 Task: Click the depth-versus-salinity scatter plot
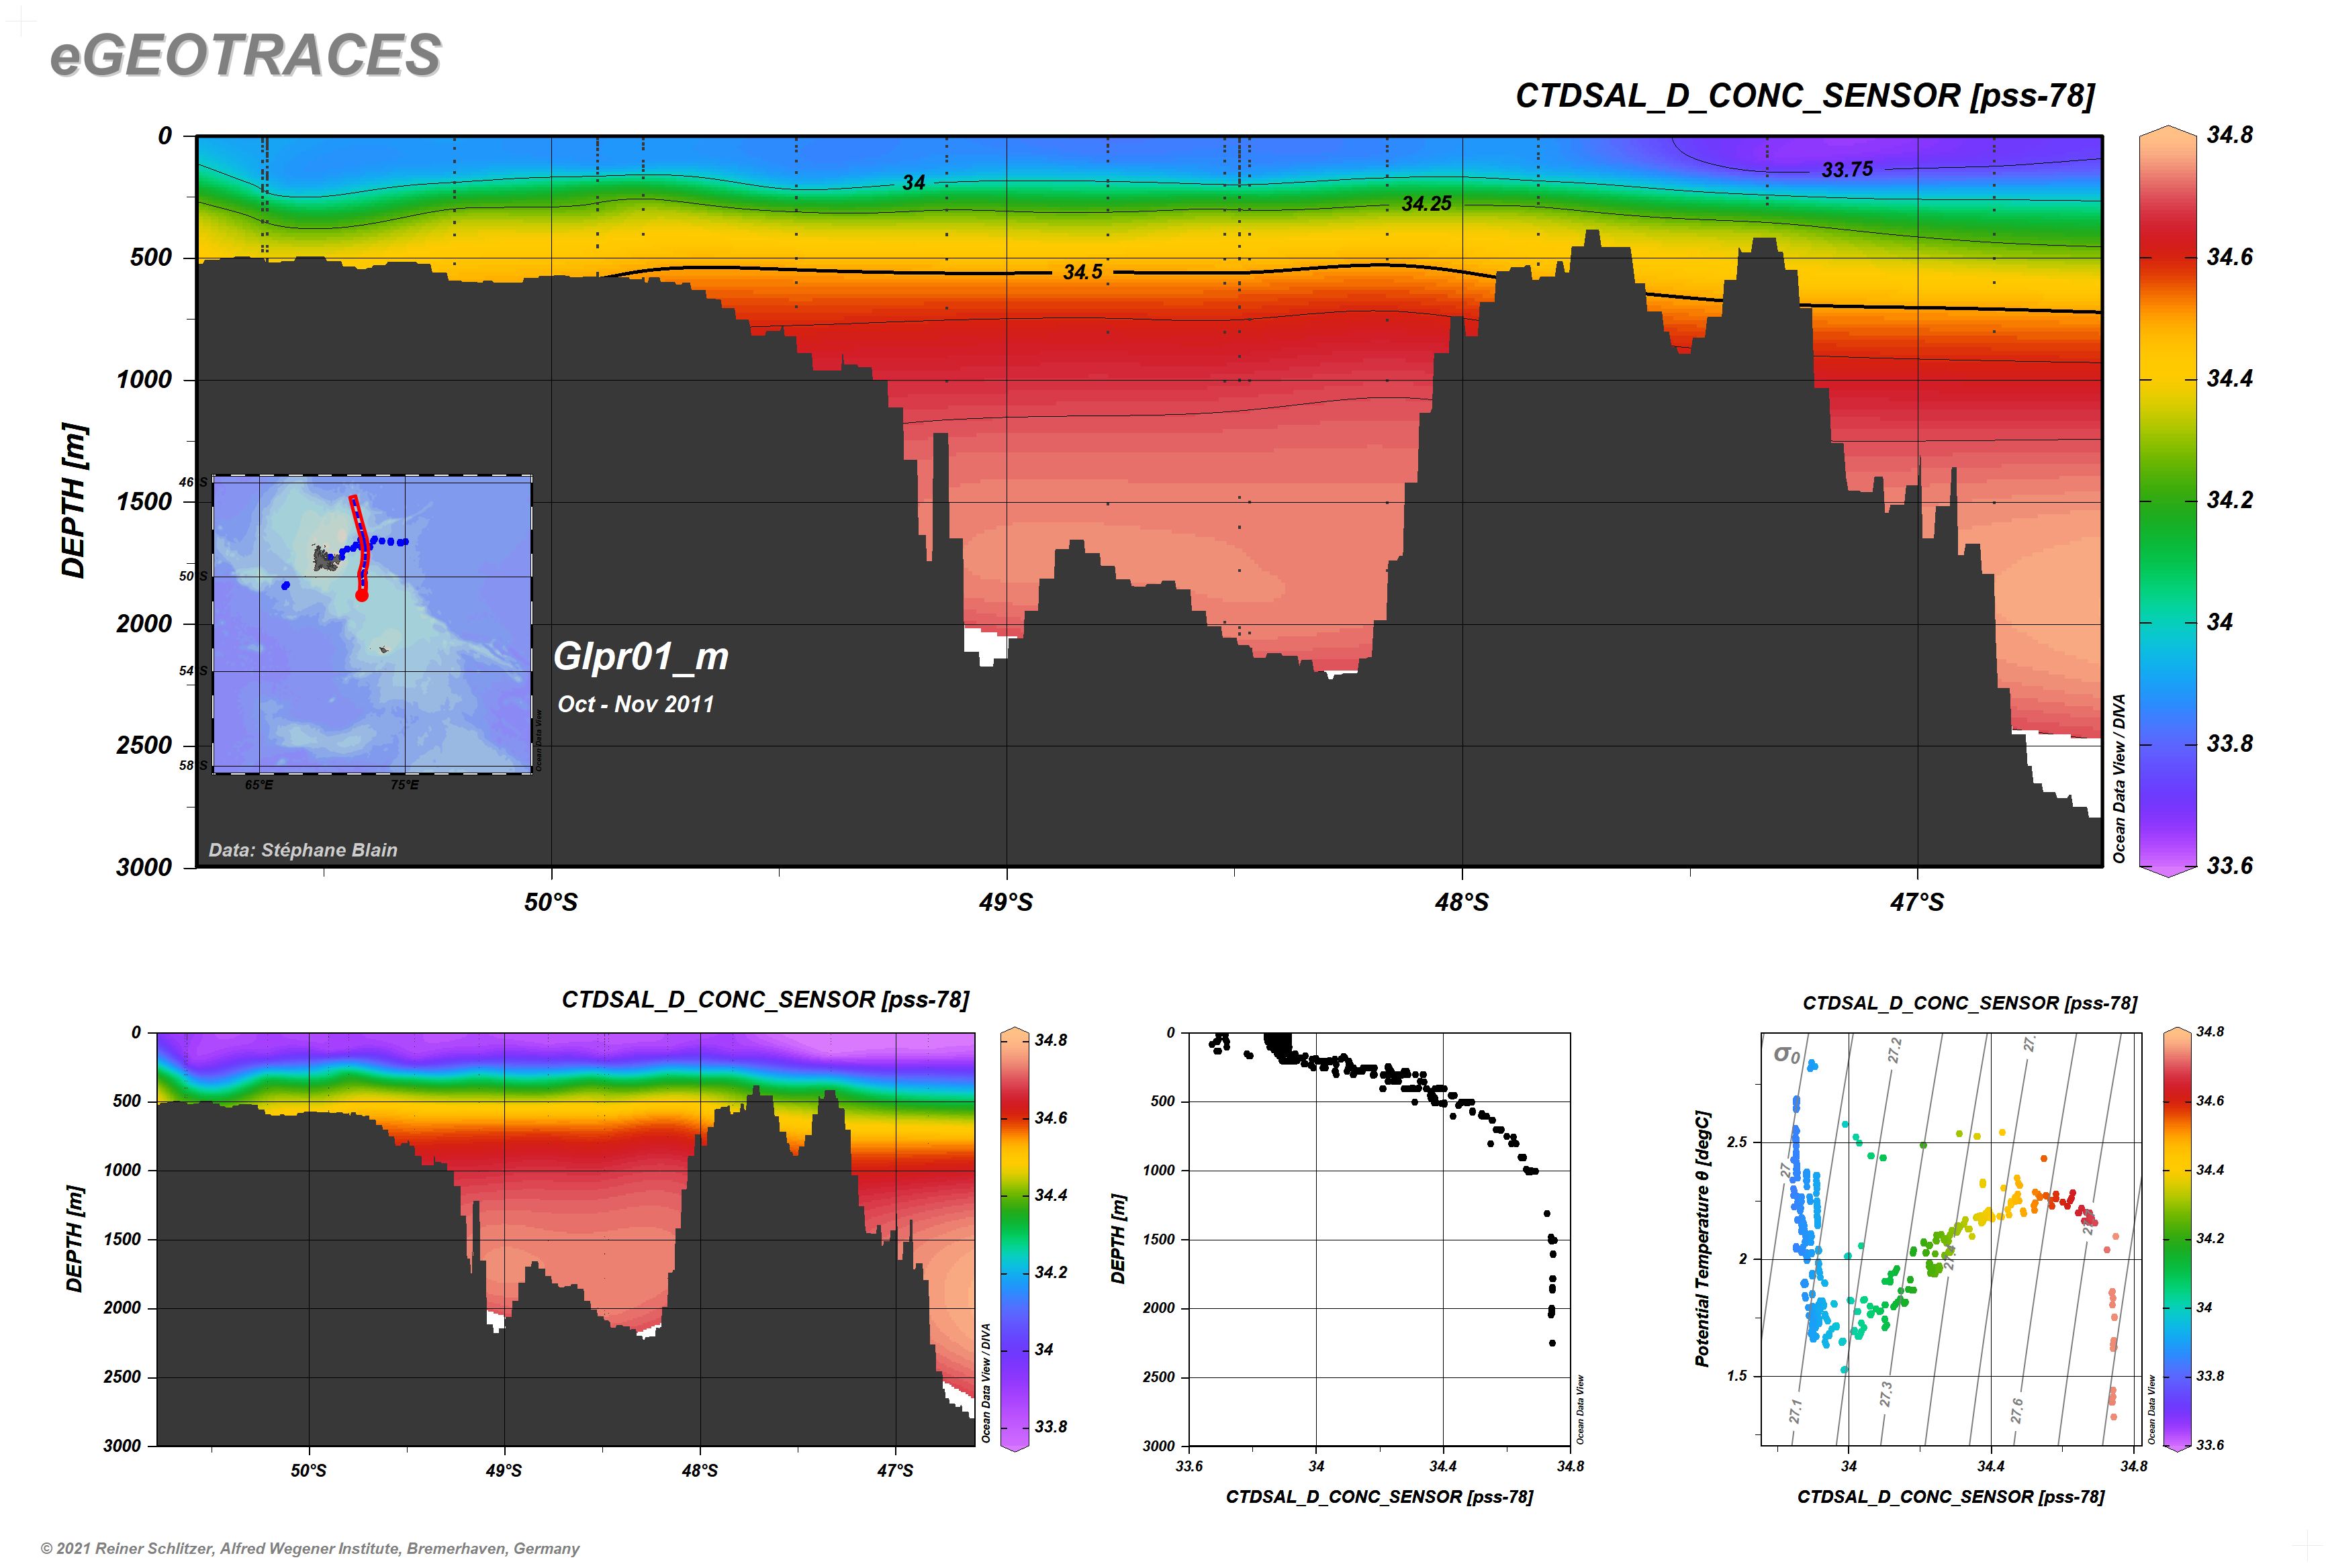pos(1380,1239)
